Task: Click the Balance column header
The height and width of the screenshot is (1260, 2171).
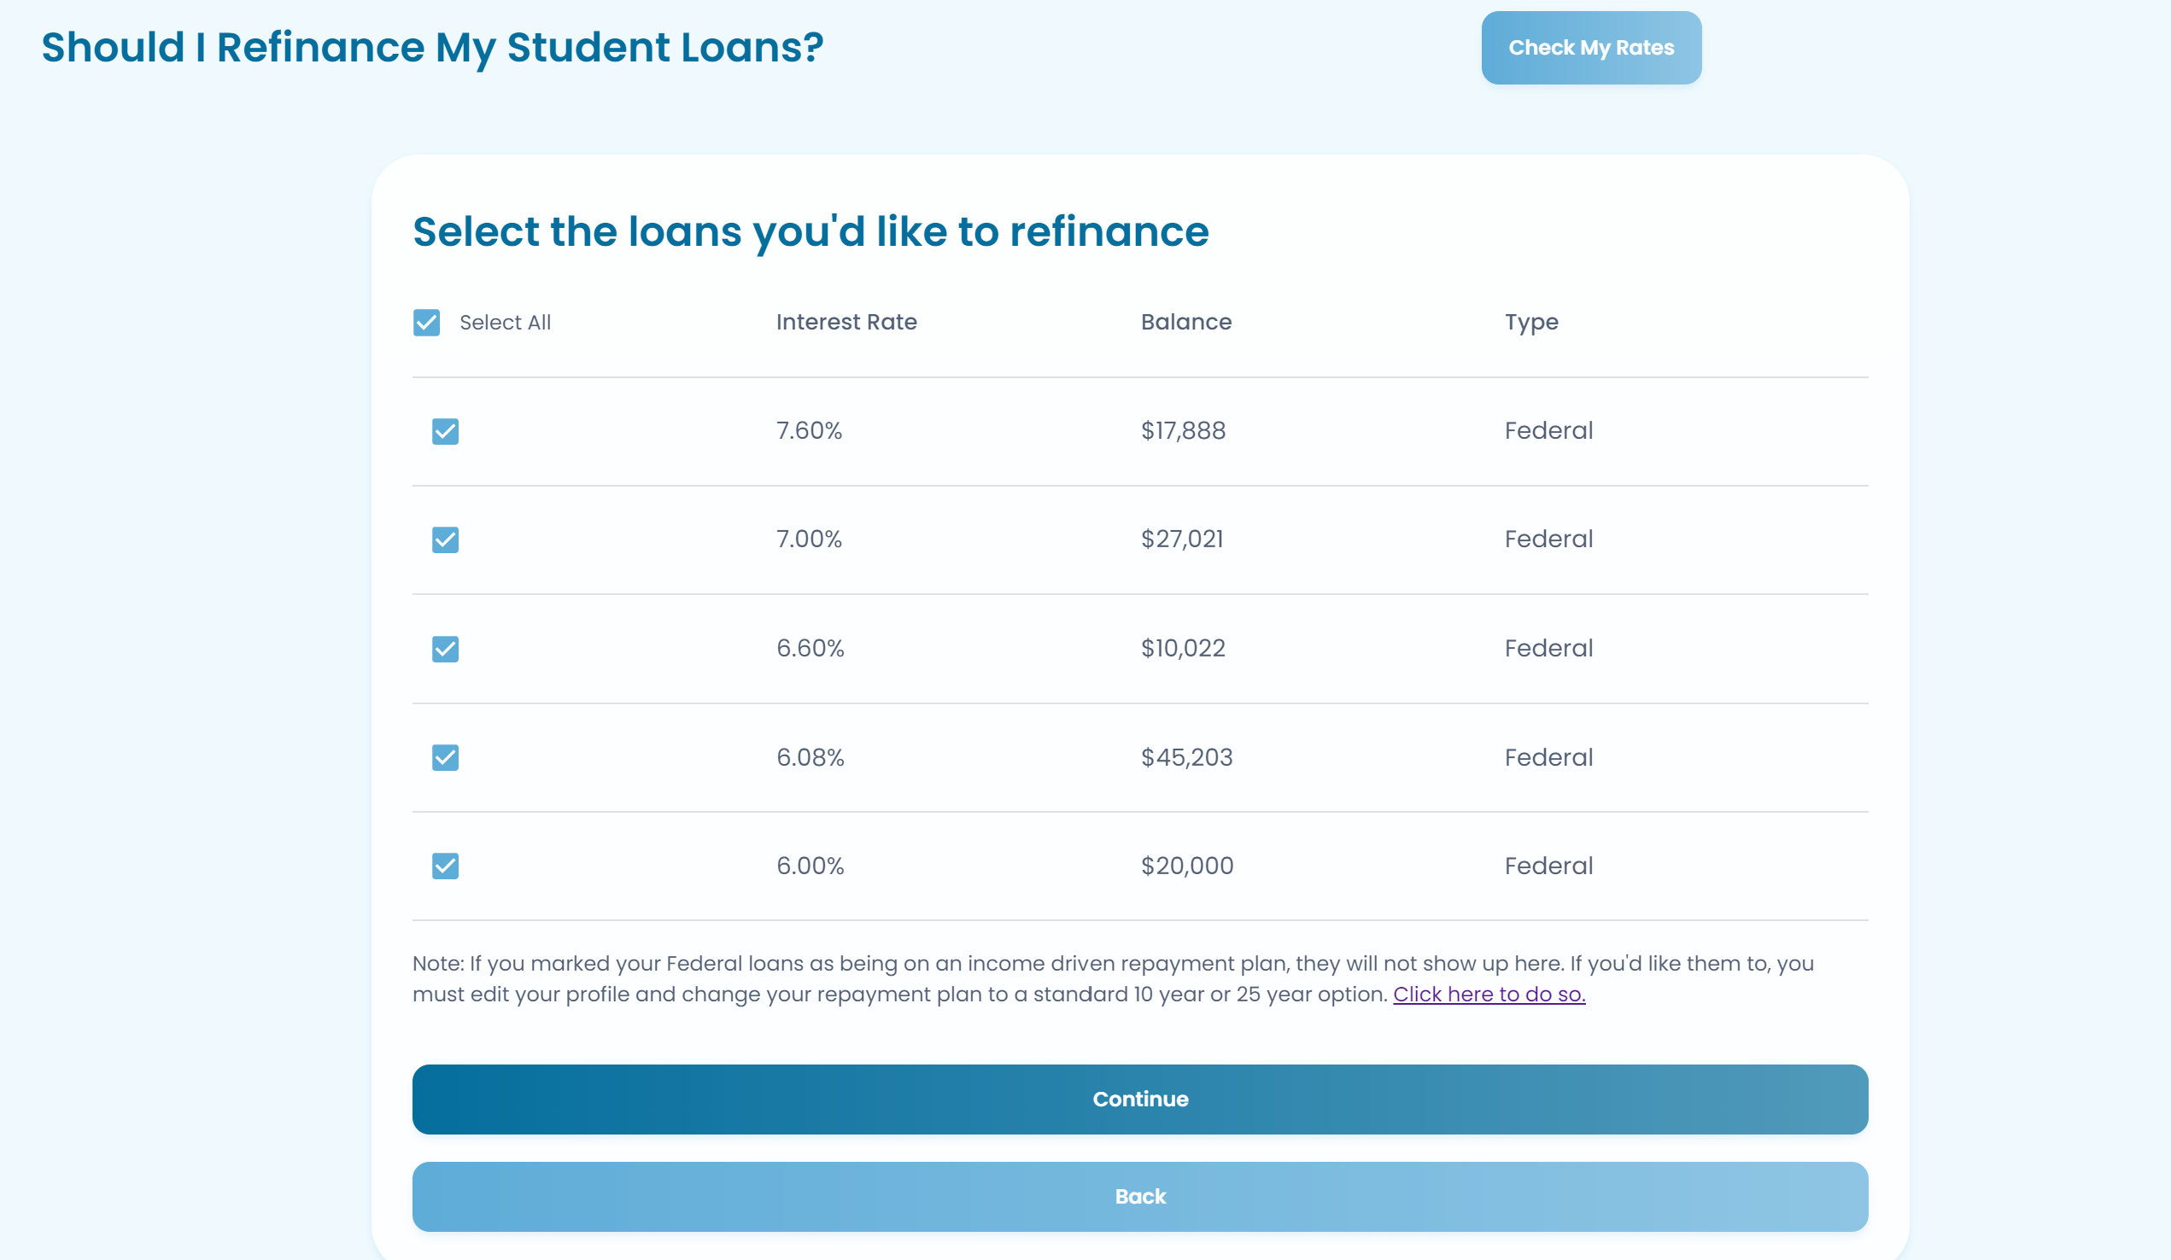Action: point(1186,322)
